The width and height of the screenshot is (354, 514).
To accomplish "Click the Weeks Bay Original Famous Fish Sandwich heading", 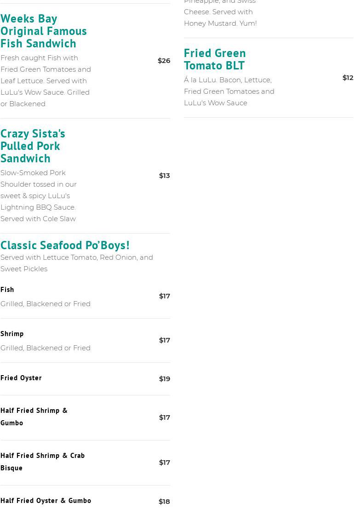I will pyautogui.click(x=44, y=31).
